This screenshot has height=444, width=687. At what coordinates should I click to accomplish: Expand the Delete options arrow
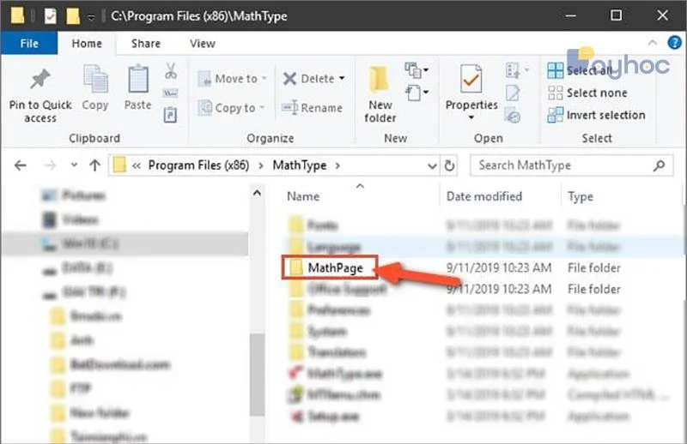(342, 79)
